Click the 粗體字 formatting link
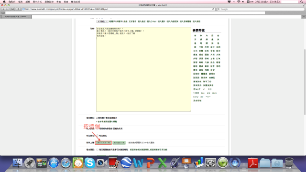Viewport: 306px width, 172px height. tap(112, 21)
